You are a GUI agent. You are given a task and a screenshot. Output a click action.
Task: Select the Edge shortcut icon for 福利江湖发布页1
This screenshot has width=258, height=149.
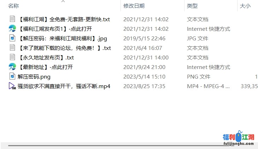coord(12,28)
